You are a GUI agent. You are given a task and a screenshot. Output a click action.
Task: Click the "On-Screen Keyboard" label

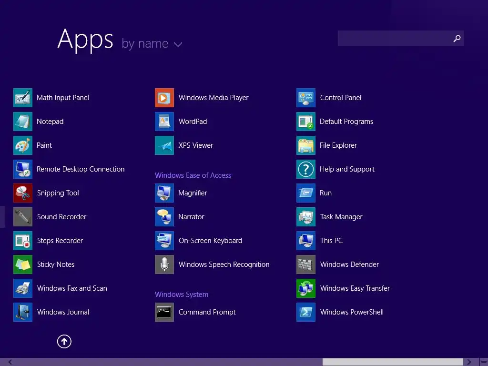pyautogui.click(x=210, y=241)
